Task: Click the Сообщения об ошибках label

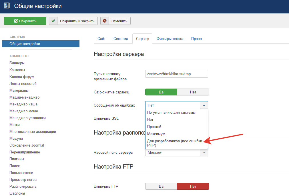Action: point(114,105)
